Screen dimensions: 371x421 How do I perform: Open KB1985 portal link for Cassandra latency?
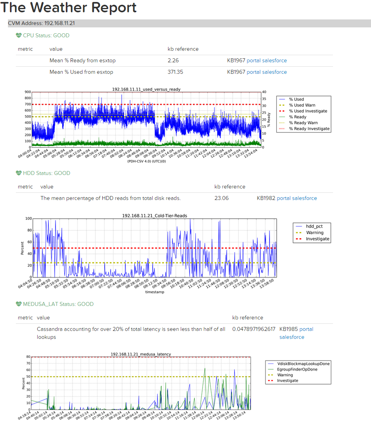click(x=306, y=329)
